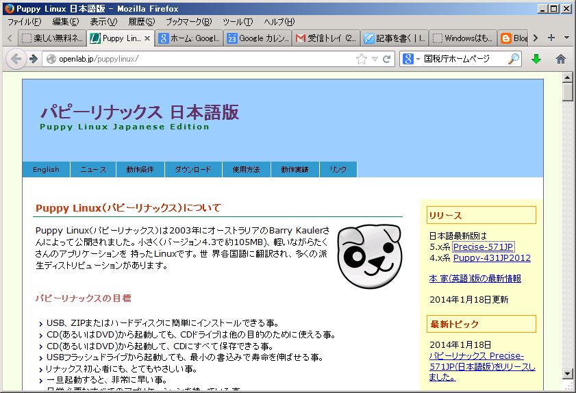Image resolution: width=576 pixels, height=393 pixels.
Task: Open the ブックマーク(B) menu
Action: pos(189,22)
